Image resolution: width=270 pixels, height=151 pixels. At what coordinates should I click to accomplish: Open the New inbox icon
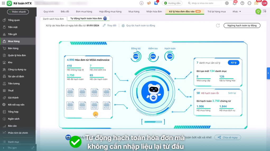256,3
